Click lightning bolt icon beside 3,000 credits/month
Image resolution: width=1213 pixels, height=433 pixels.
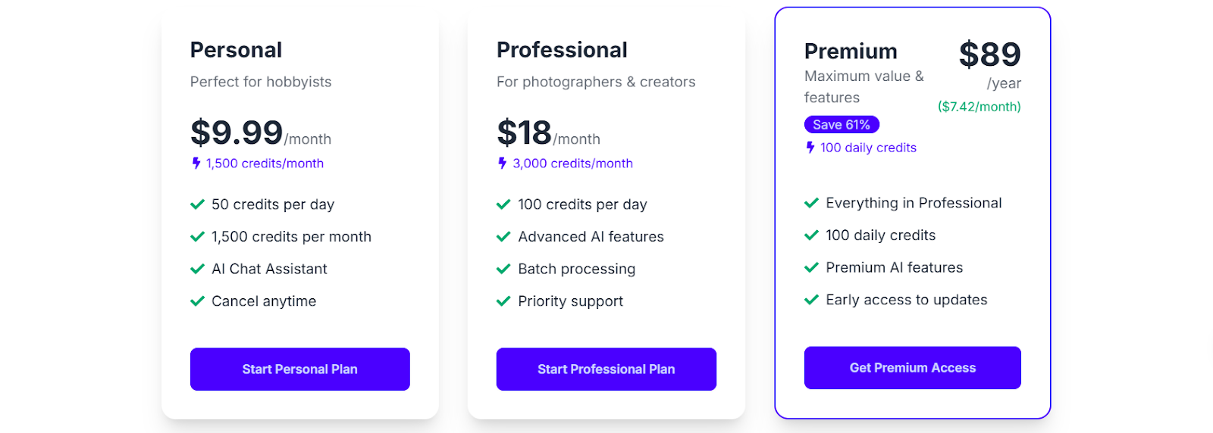click(x=502, y=163)
